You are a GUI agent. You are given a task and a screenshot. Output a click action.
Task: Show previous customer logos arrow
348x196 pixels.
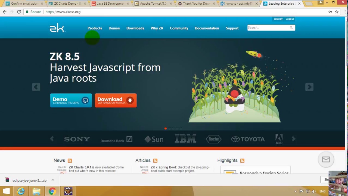pyautogui.click(x=52, y=139)
